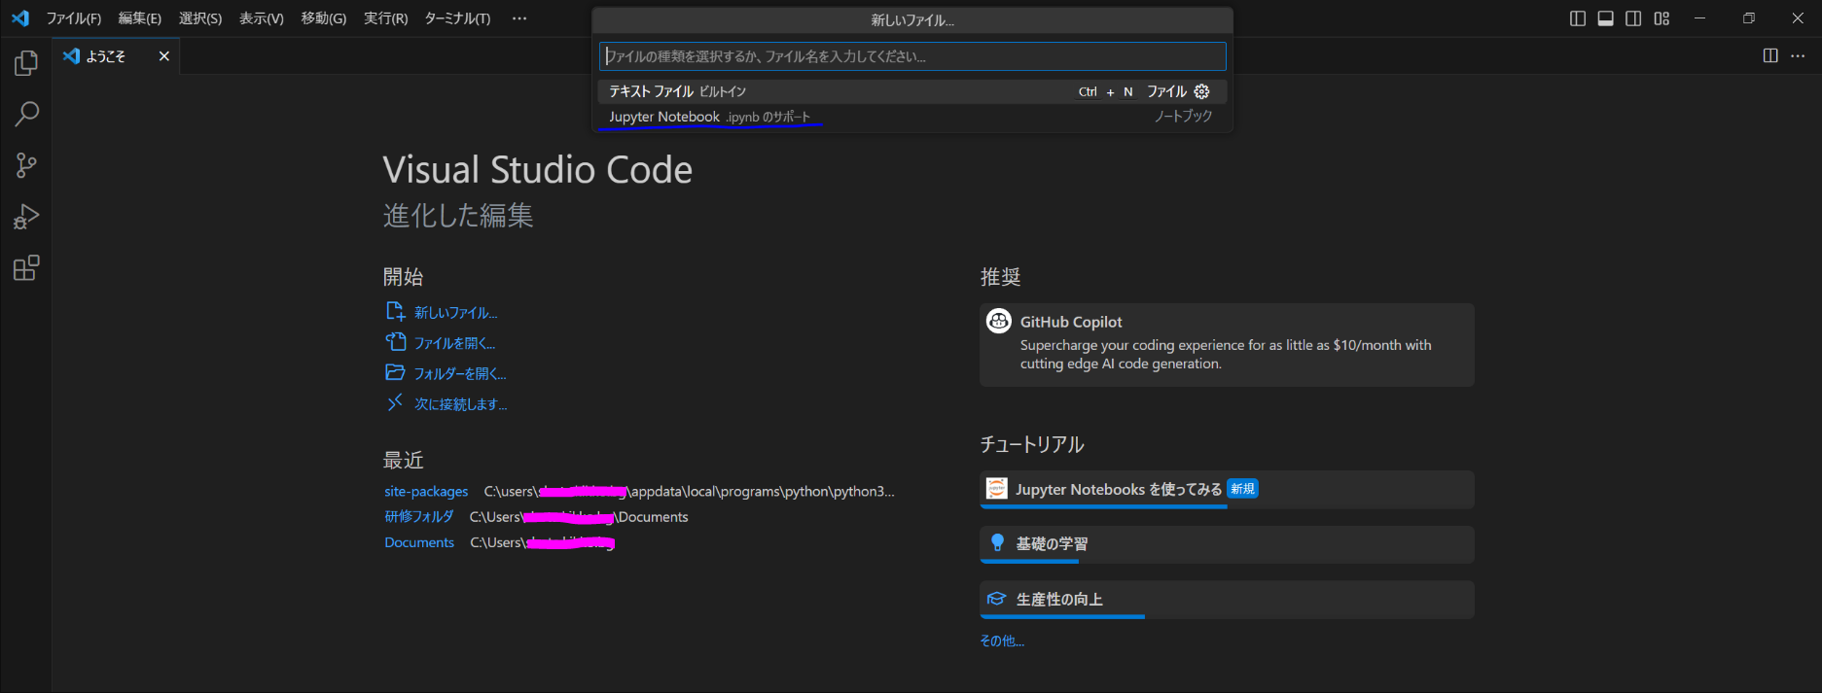Click the new file icon beside 新しいファイル
This screenshot has height=693, width=1822.
click(395, 311)
